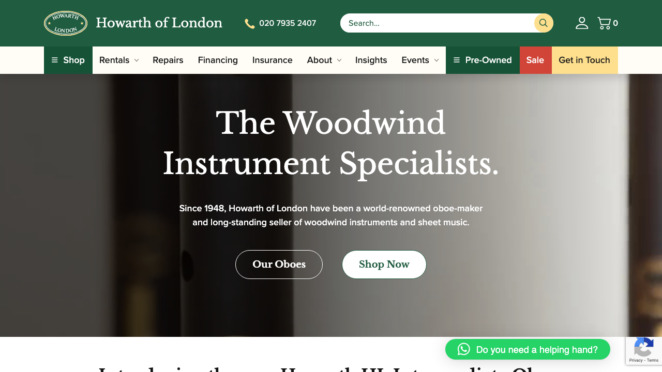Click the yellow search magnifier icon
Screen dimensions: 662x372
point(544,23)
